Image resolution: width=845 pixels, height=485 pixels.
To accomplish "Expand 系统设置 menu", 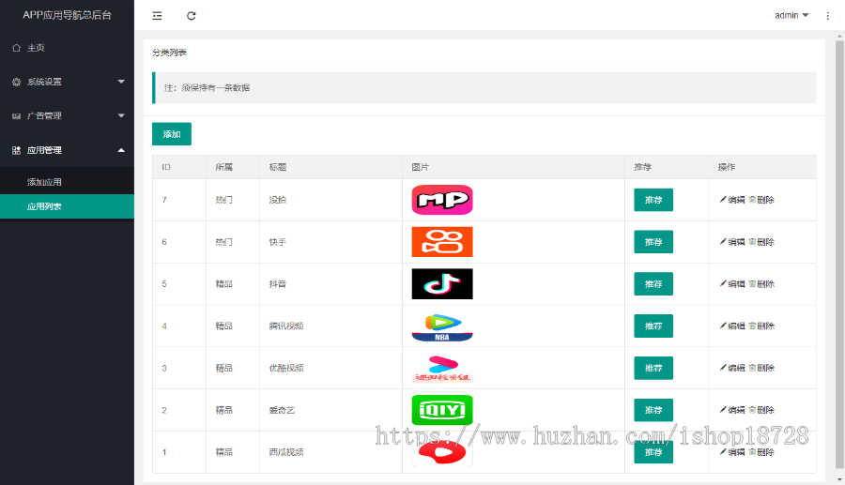I will pyautogui.click(x=67, y=82).
